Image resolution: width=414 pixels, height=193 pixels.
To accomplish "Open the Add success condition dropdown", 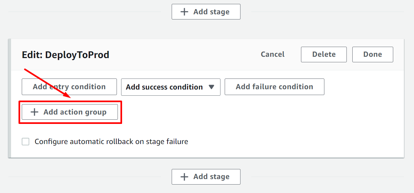I will pos(170,87).
